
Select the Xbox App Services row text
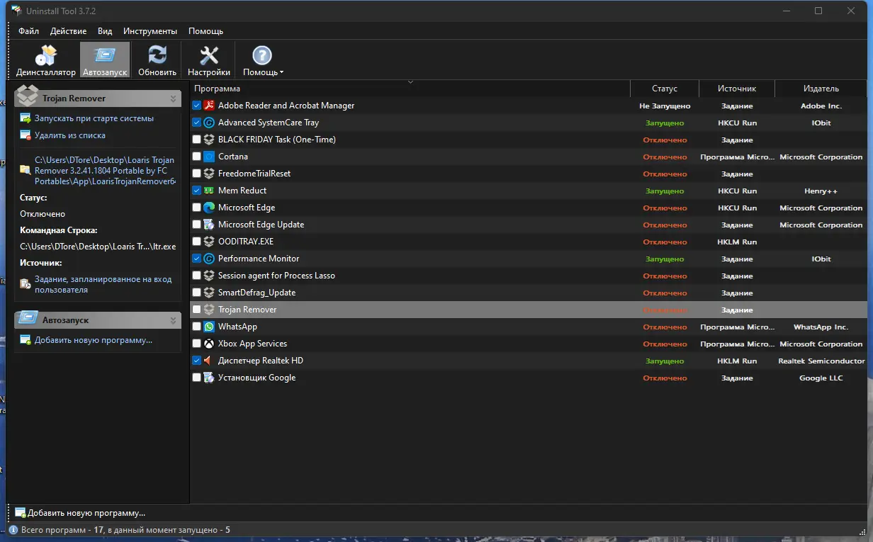(x=252, y=344)
